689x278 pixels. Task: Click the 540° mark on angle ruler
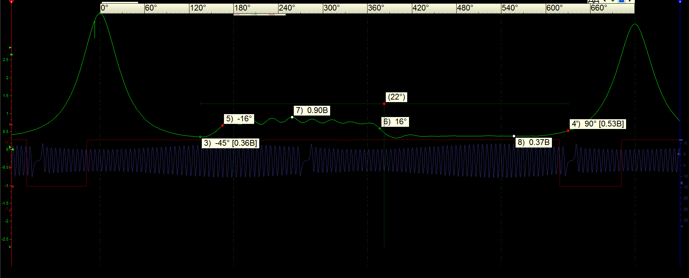click(510, 8)
